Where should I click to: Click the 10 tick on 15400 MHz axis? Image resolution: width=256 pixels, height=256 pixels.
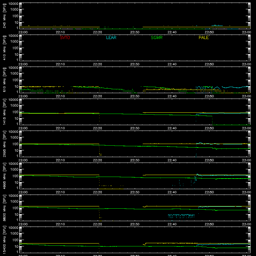point(16,246)
